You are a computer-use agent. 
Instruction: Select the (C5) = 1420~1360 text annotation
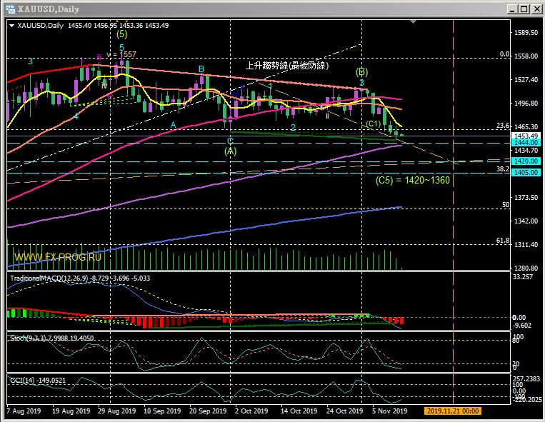[x=412, y=181]
